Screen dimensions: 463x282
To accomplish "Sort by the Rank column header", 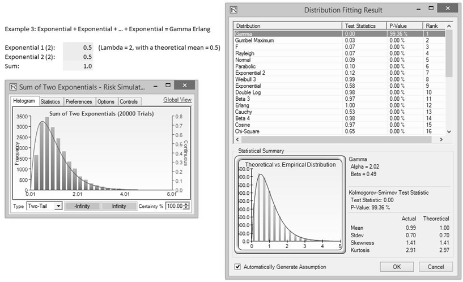I will pyautogui.click(x=434, y=26).
